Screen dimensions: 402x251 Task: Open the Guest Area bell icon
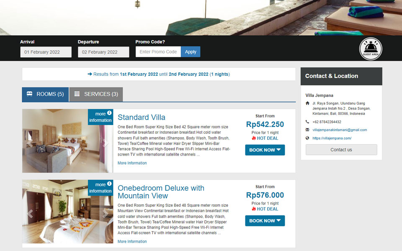(x=371, y=49)
